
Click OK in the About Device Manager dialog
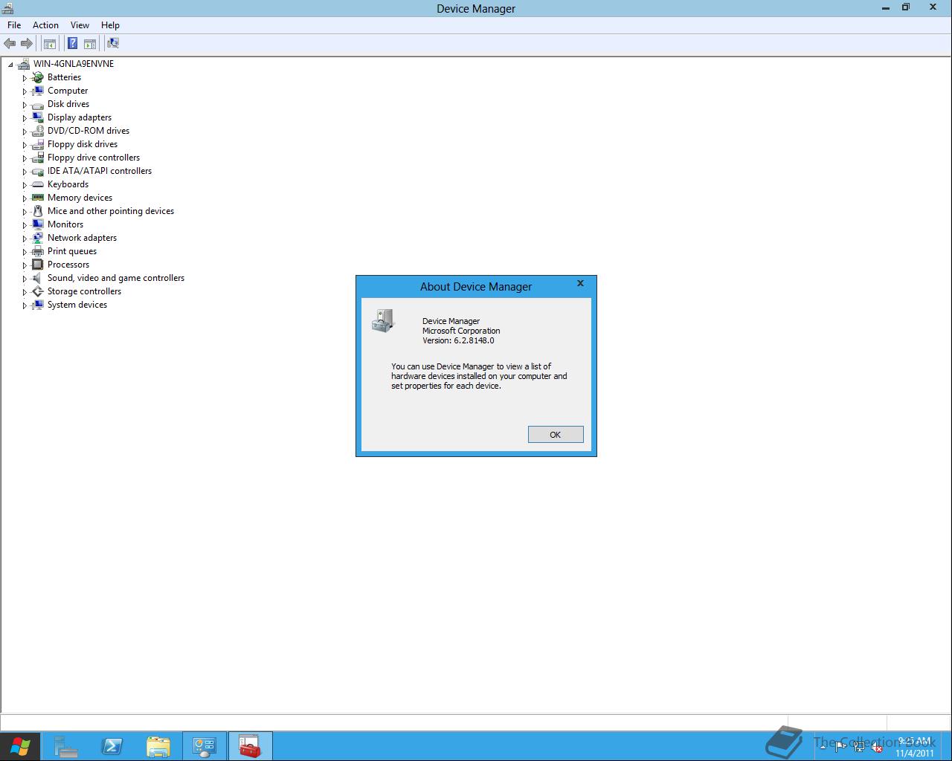point(556,435)
